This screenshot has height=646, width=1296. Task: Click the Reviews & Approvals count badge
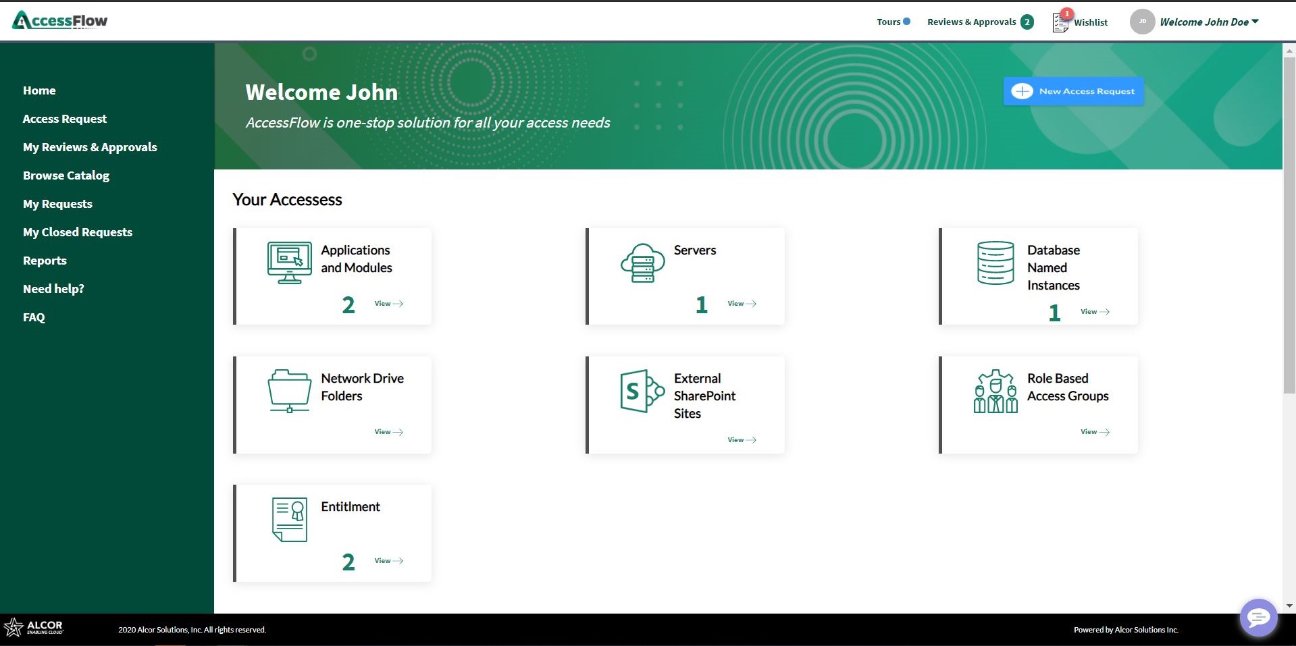pyautogui.click(x=1028, y=22)
